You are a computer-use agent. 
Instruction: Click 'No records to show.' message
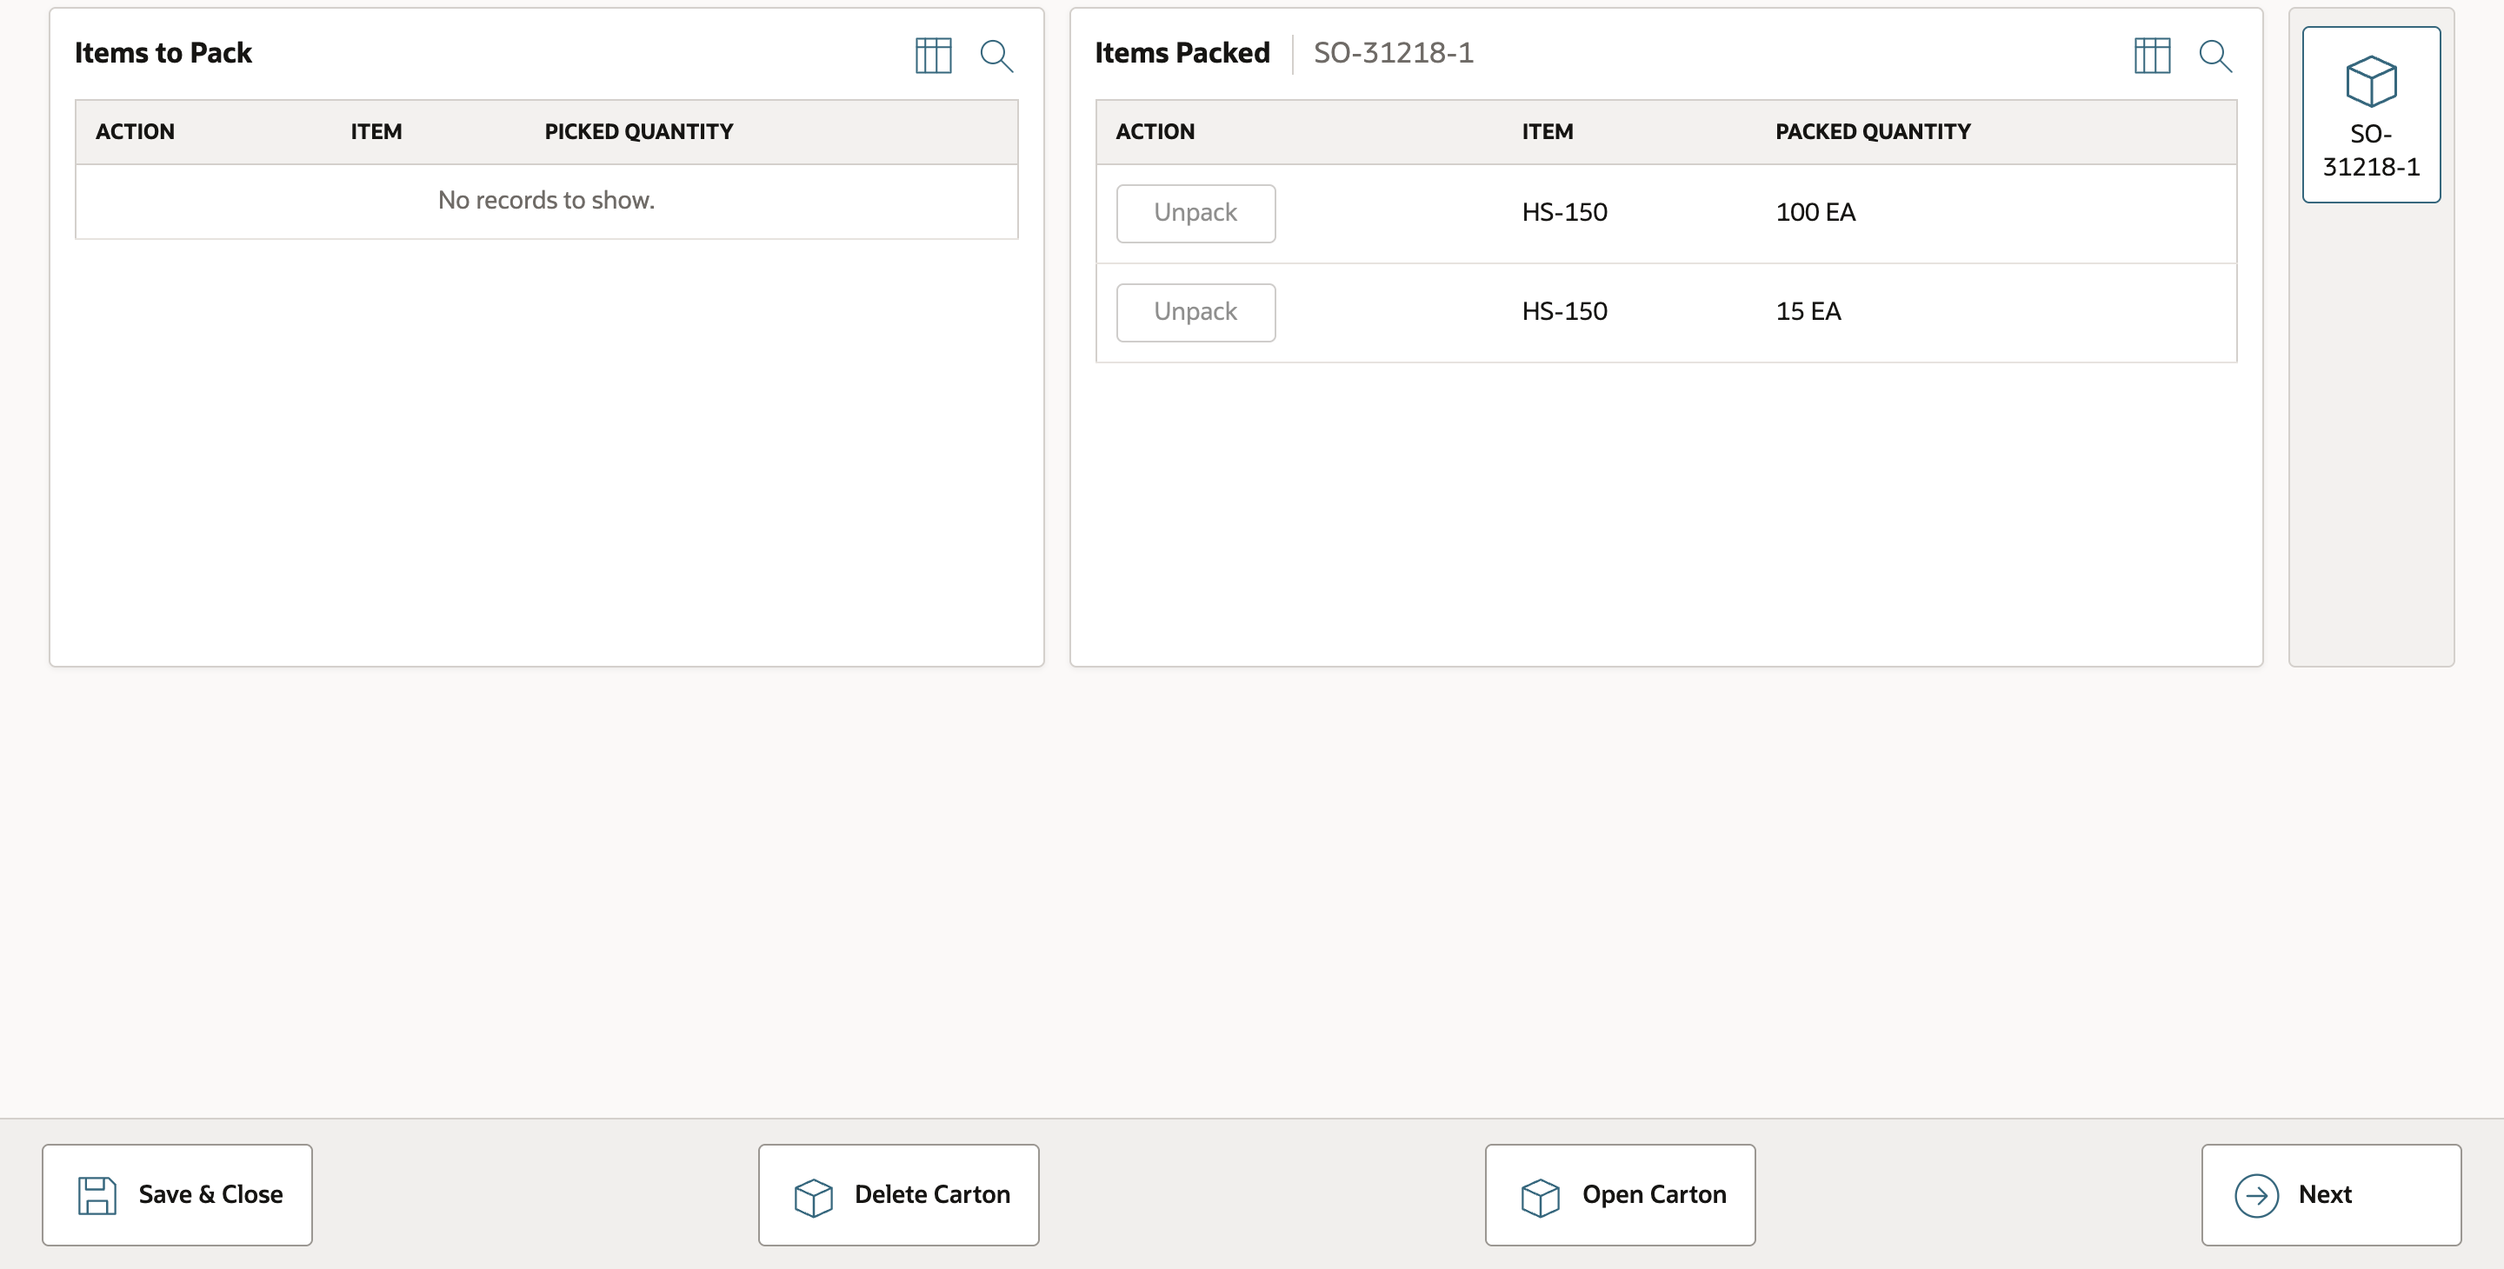coord(546,200)
